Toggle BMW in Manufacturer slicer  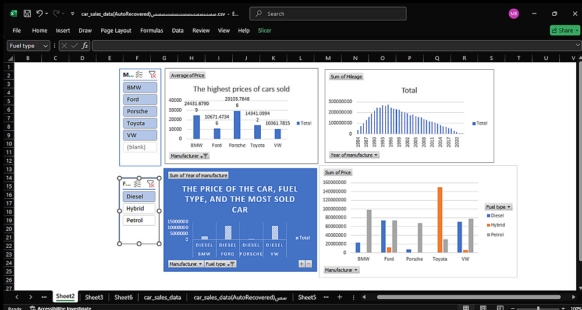140,87
